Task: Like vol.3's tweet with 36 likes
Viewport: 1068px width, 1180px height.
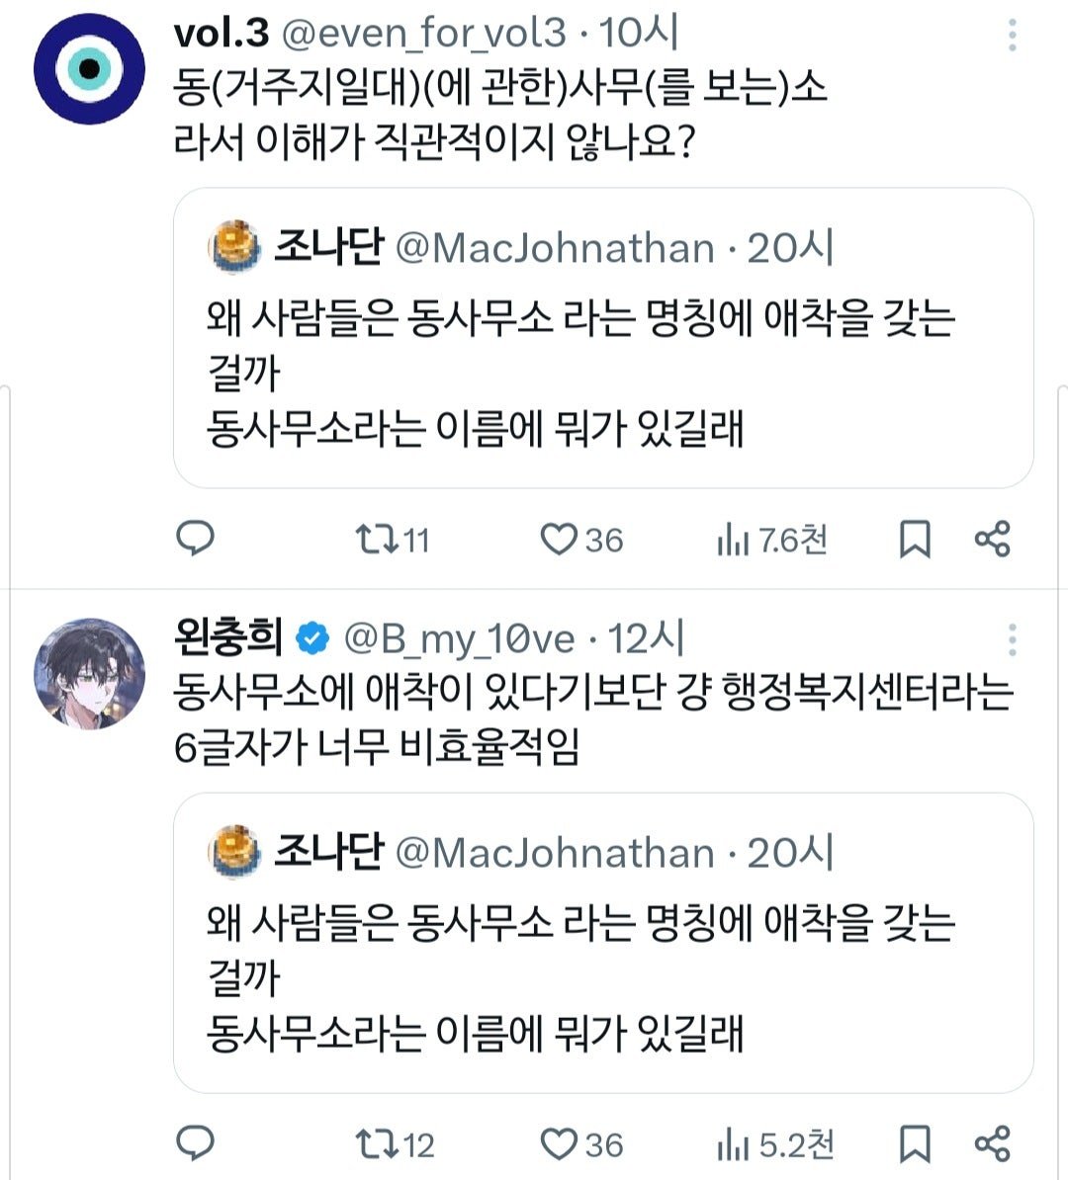Action: click(581, 540)
